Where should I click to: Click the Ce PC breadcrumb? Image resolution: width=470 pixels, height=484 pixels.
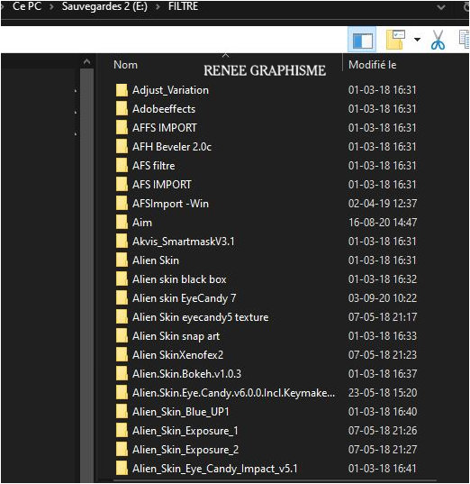click(x=27, y=6)
